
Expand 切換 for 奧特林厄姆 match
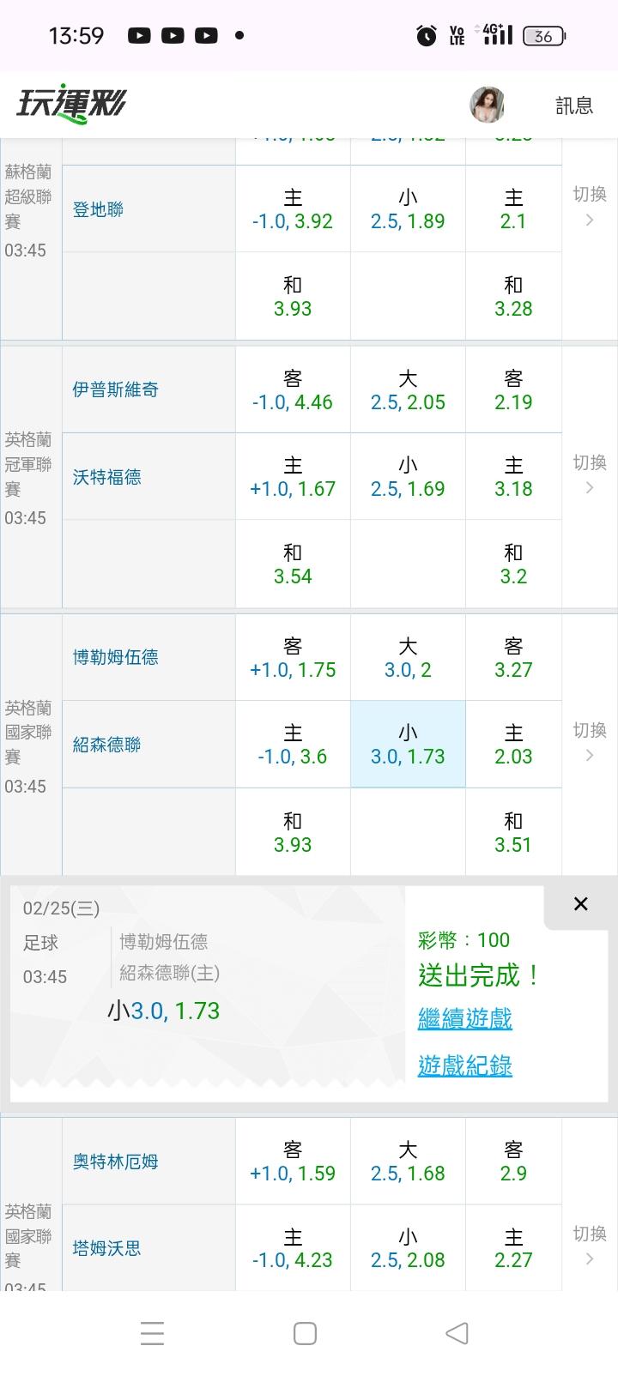pos(590,1246)
